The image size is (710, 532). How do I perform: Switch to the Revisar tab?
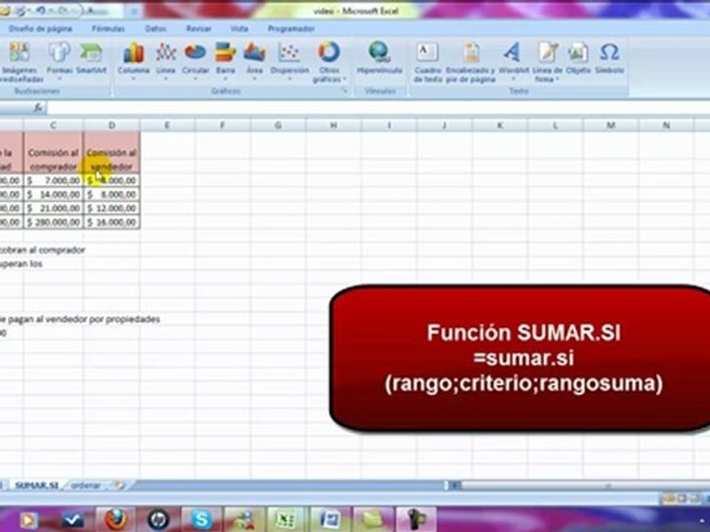click(199, 29)
